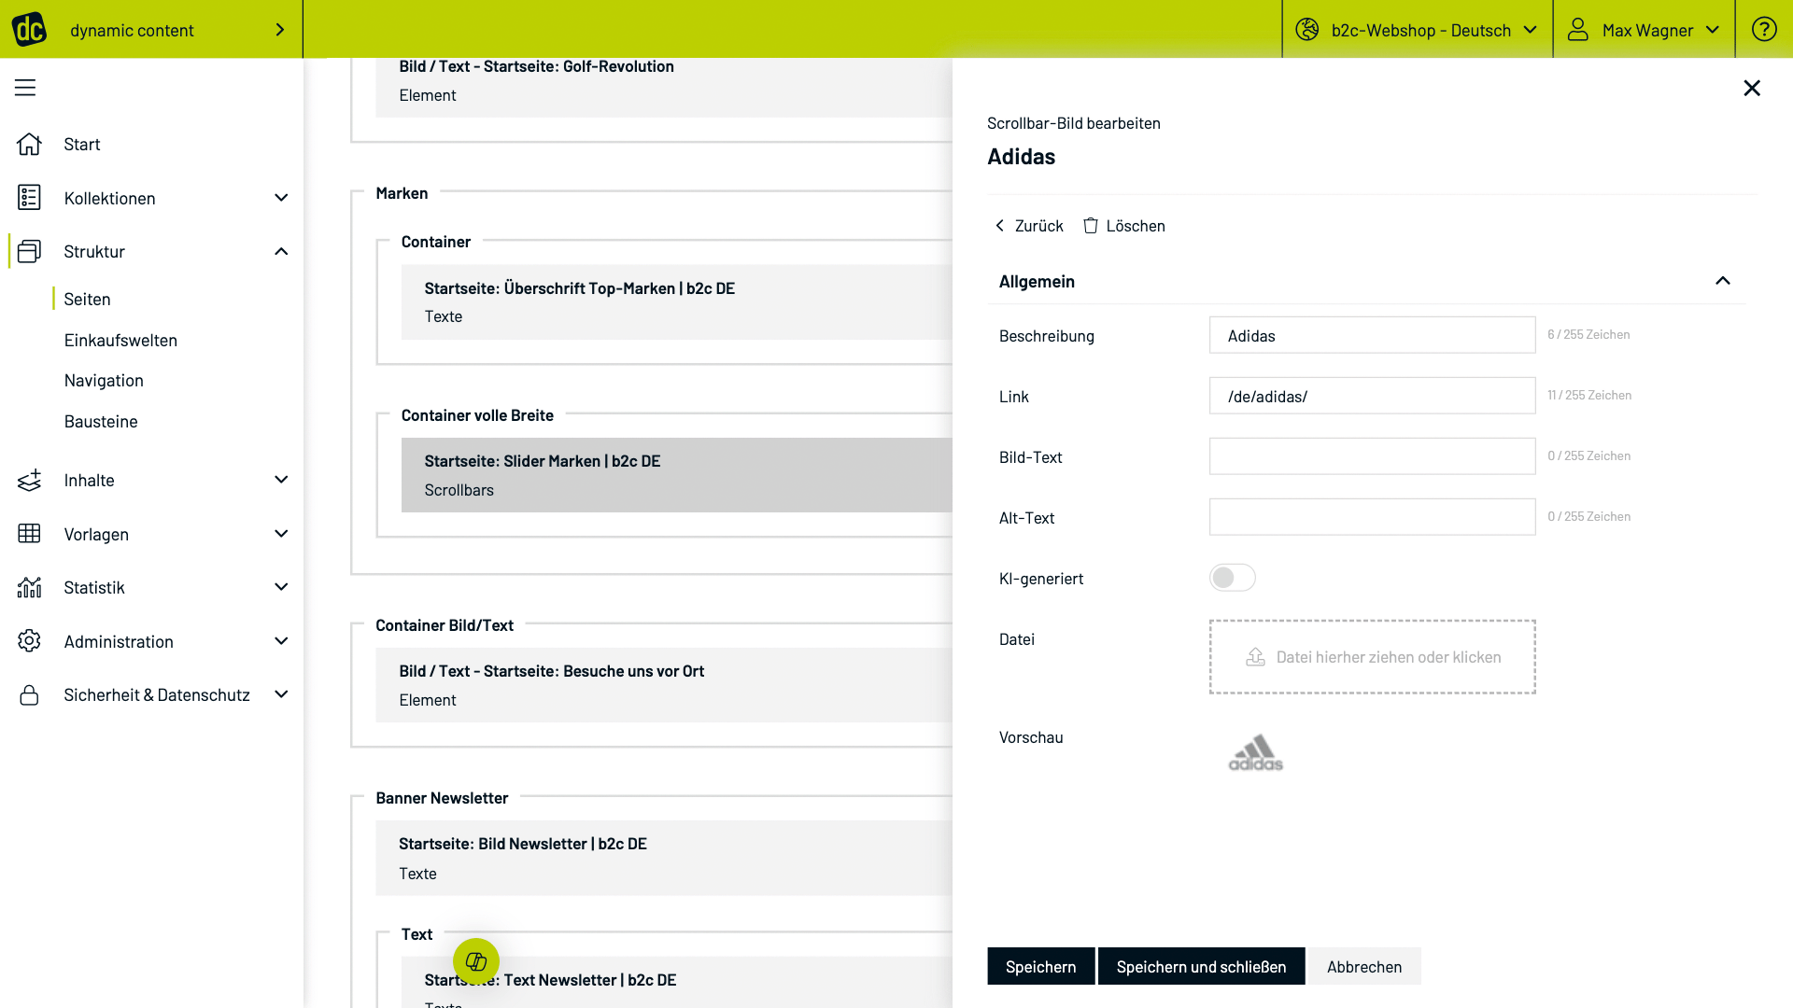
Task: Collapse the Allgemein section chevron
Action: coord(1723,281)
